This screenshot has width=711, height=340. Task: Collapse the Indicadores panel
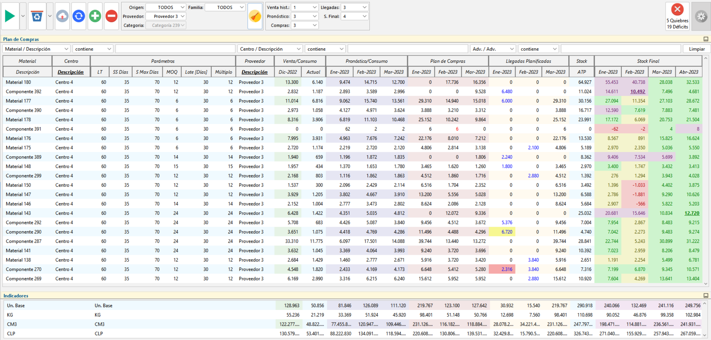706,296
